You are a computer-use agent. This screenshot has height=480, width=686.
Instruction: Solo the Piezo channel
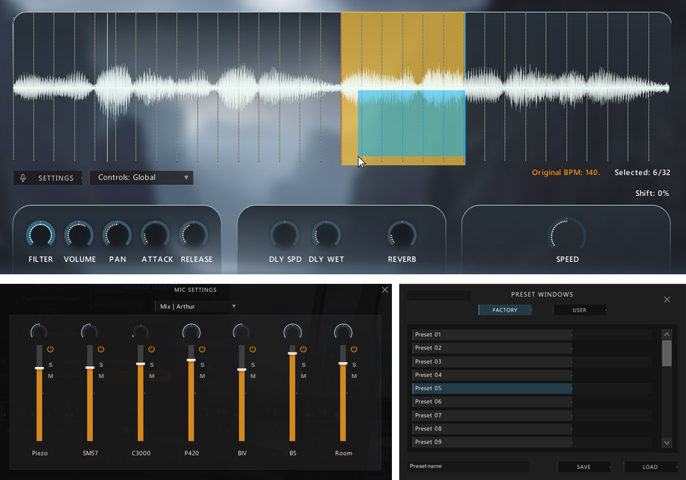50,365
